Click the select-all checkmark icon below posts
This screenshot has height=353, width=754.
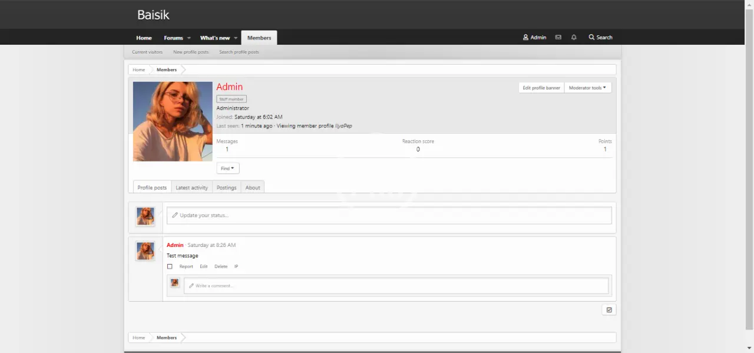click(609, 310)
